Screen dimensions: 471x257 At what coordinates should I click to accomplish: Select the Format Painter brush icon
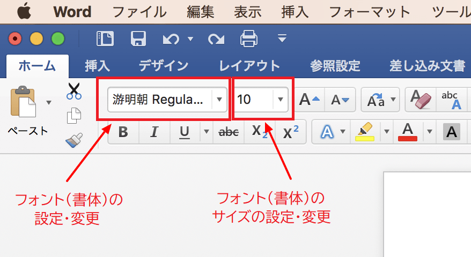[73, 140]
